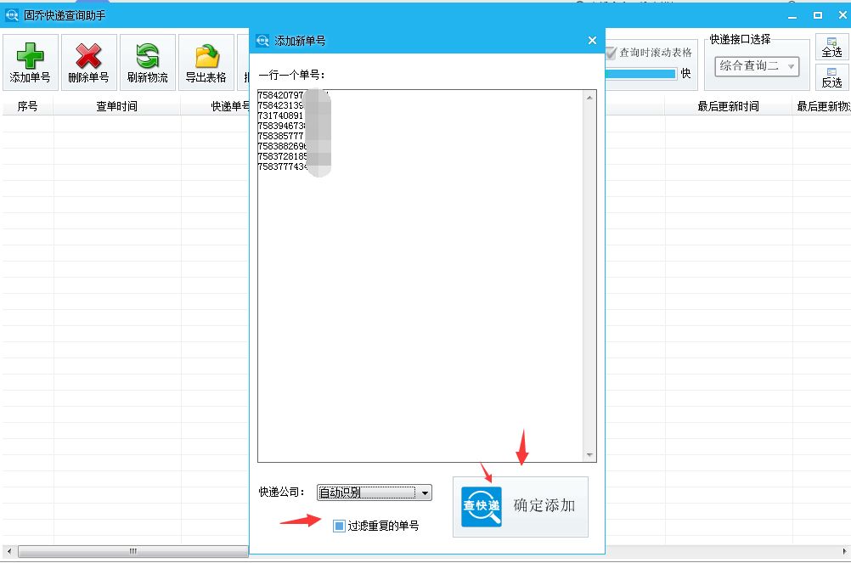Click the 固乔快递查询助手 main window logo
The image size is (851, 563).
tap(11, 15)
